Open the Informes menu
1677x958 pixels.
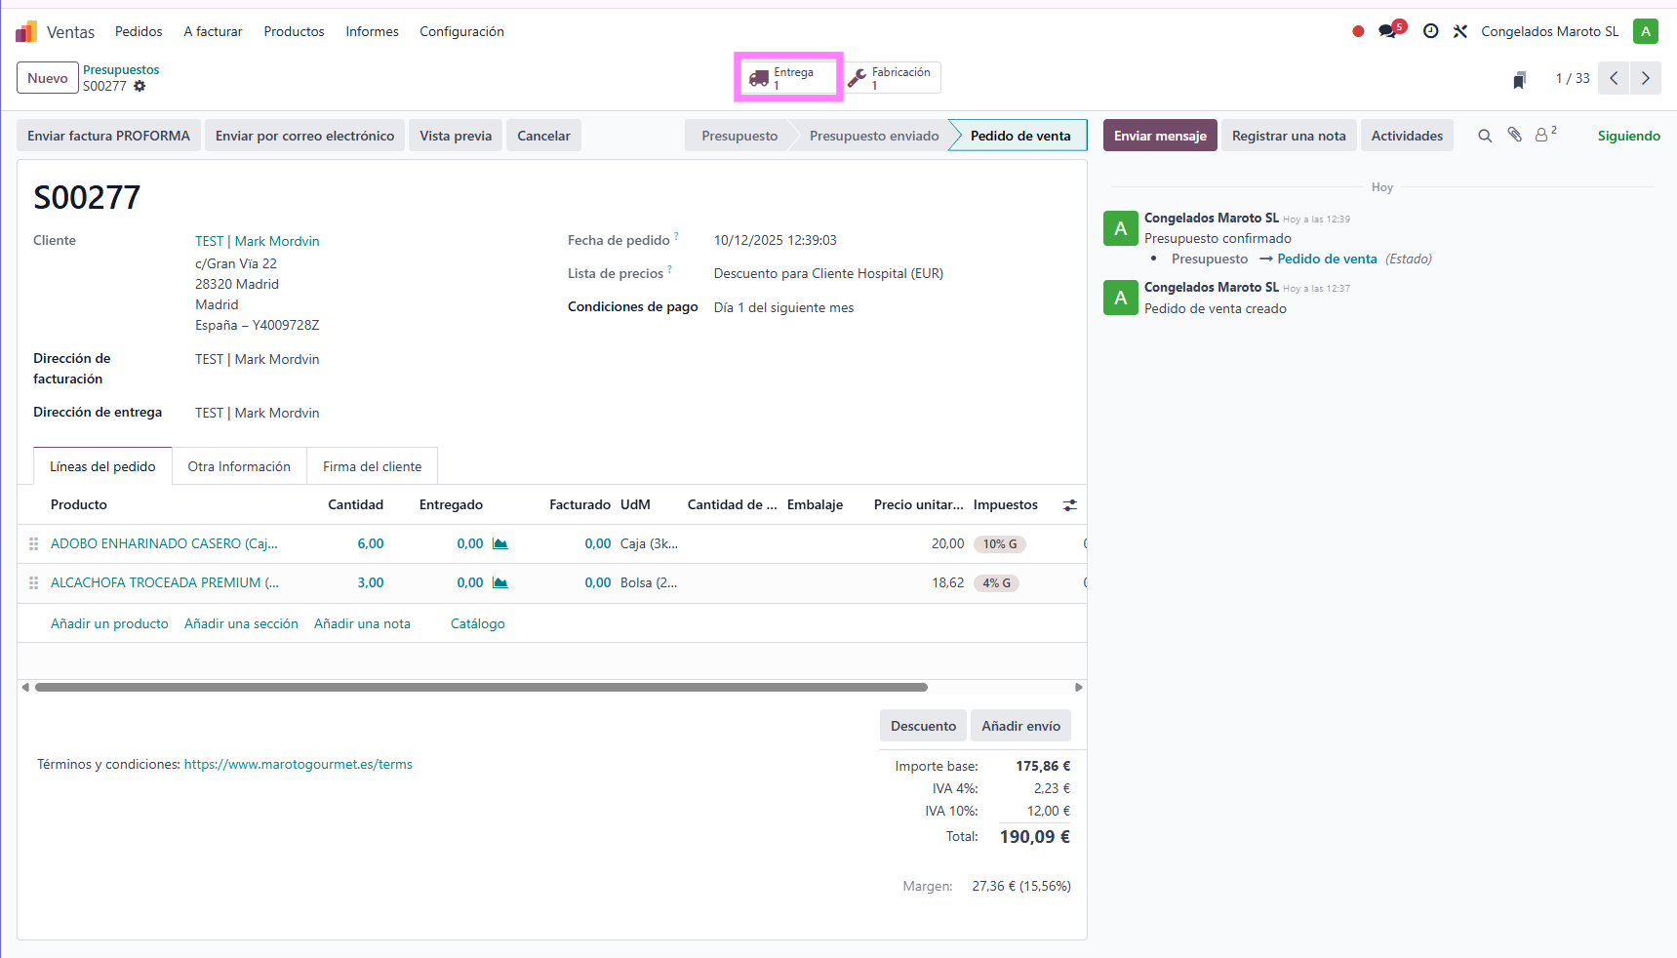click(372, 31)
